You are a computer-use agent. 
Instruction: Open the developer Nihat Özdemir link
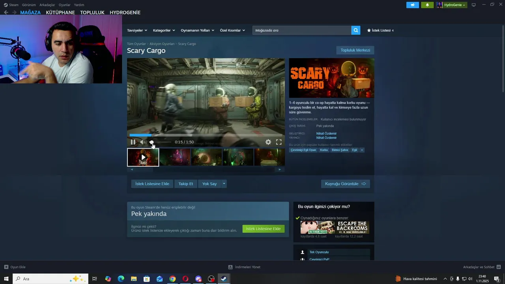326,133
